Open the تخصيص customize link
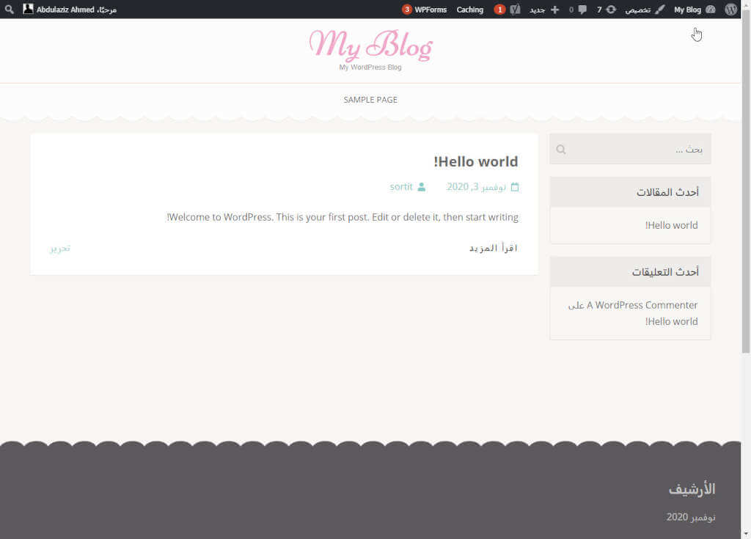Viewport: 751px width, 539px height. 645,9
